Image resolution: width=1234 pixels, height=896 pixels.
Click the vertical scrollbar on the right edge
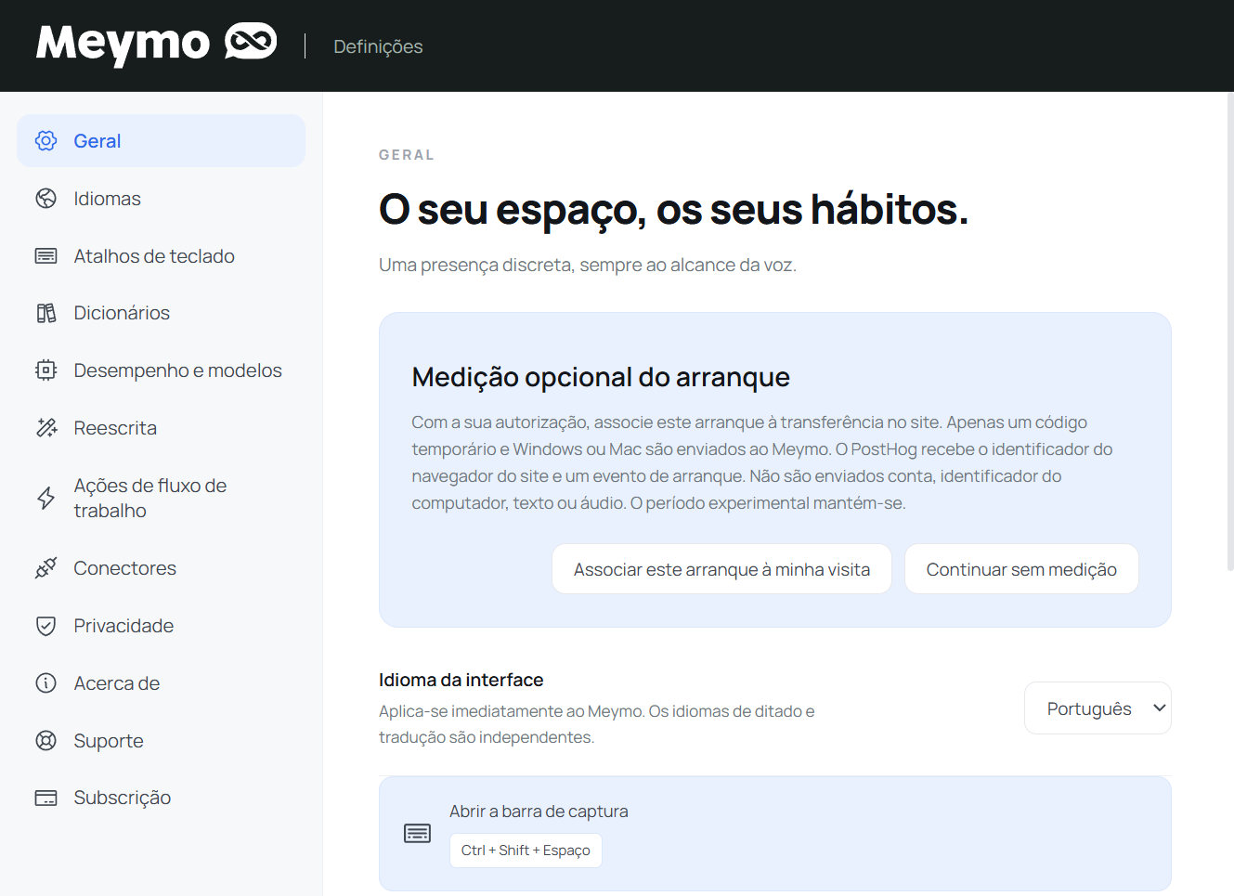coord(1229,331)
